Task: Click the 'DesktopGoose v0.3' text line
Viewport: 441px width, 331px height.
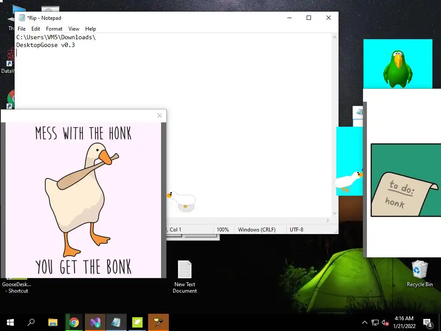Action: [46, 45]
